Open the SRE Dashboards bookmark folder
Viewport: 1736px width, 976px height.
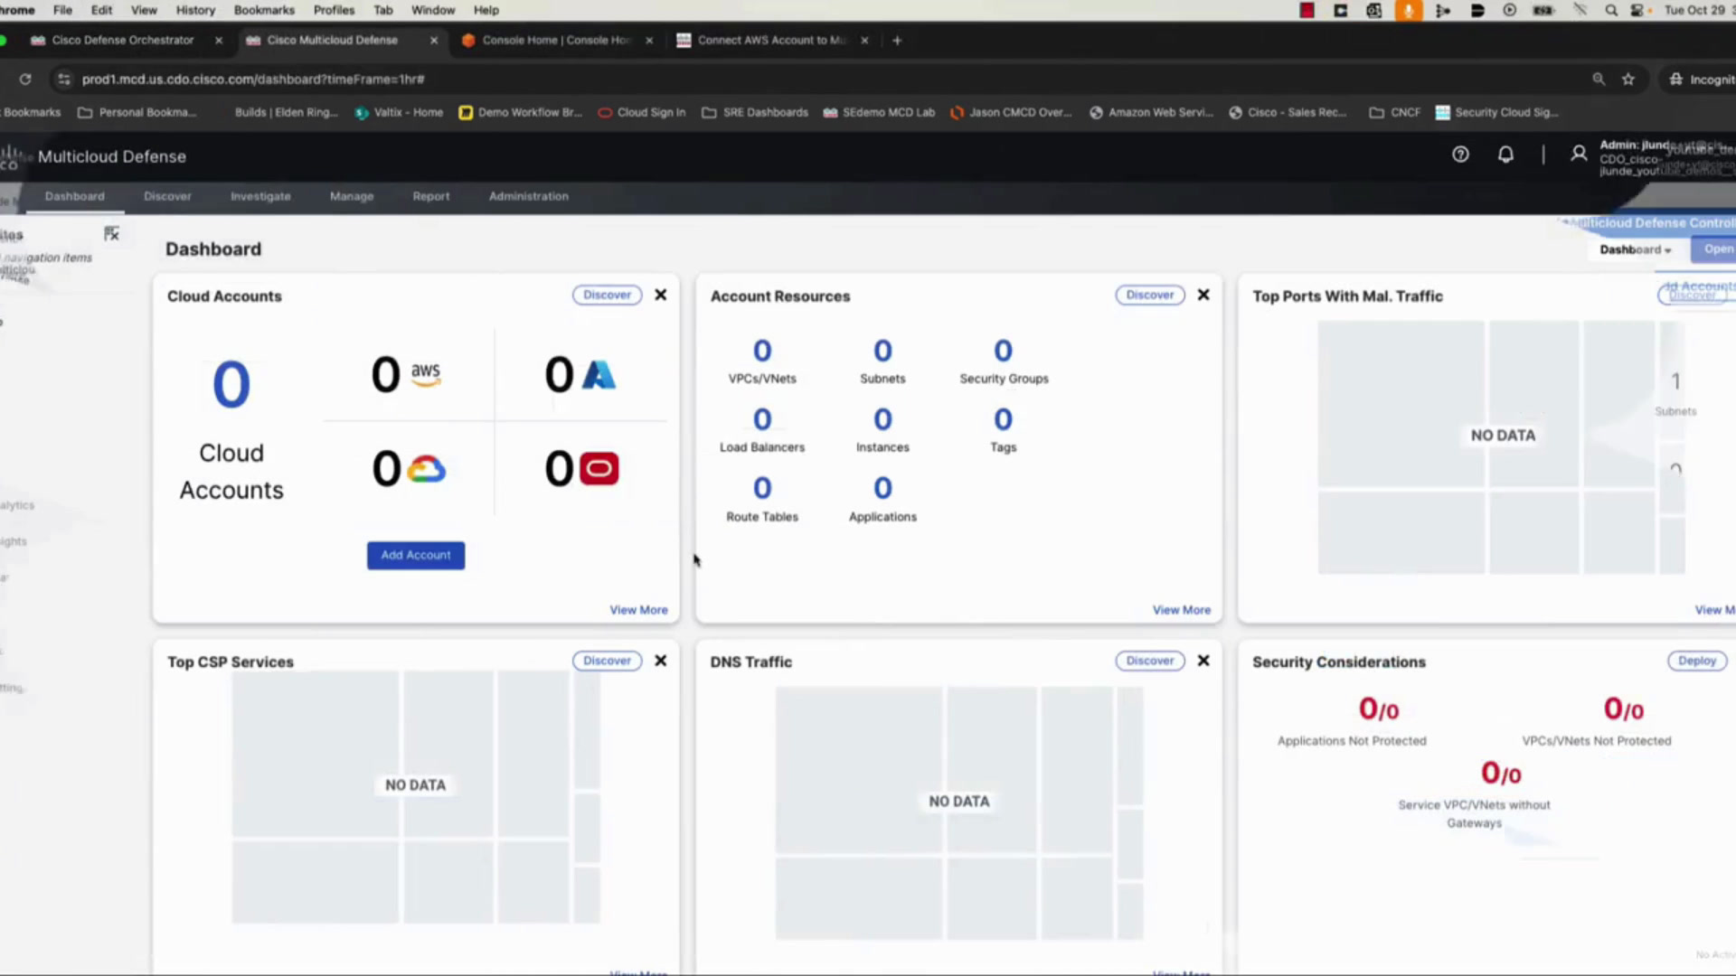(755, 113)
